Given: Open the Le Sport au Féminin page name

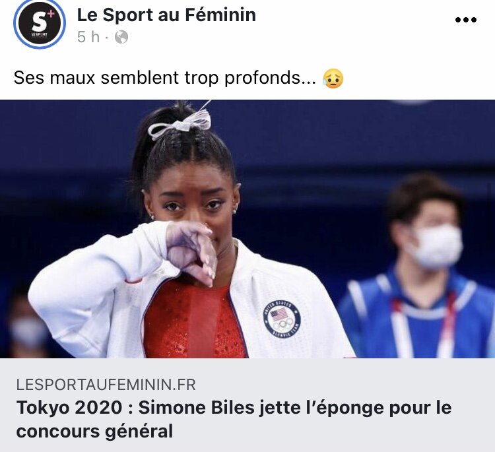Looking at the screenshot, I should tap(166, 15).
